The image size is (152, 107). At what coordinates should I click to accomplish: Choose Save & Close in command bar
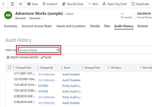click(73, 4)
